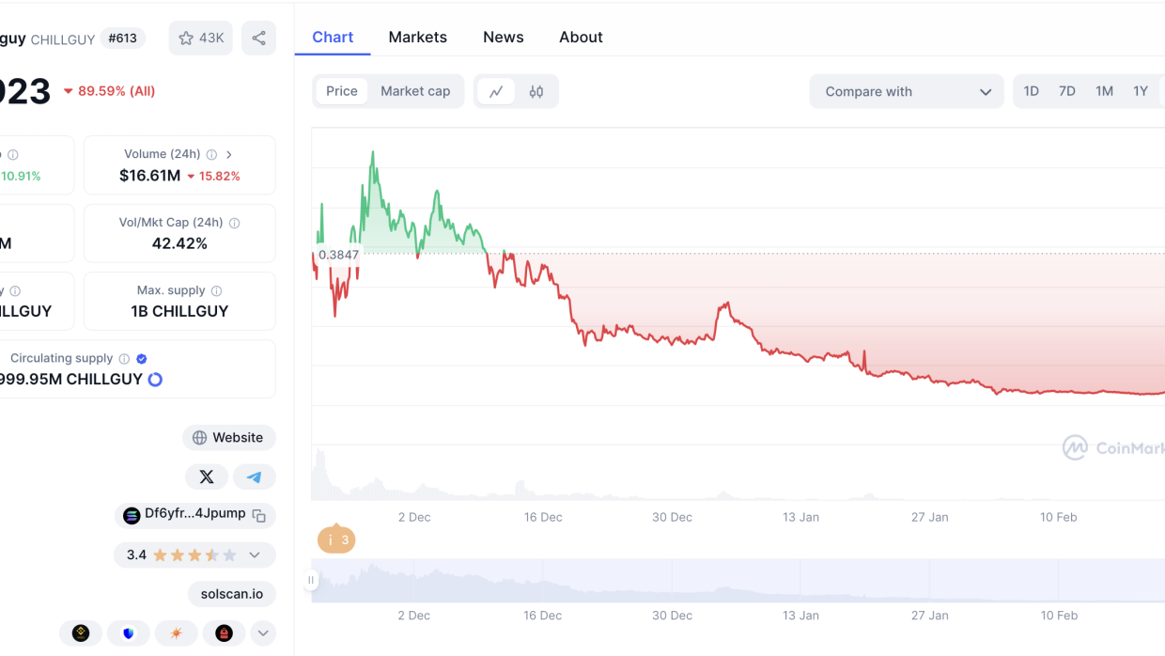Open the Chart tab
The width and height of the screenshot is (1165, 656).
(333, 38)
